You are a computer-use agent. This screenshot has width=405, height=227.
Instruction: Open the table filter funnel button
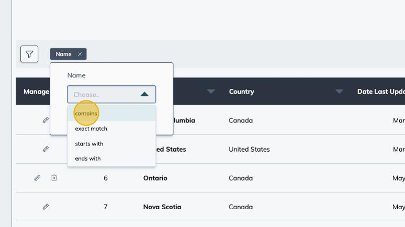[29, 54]
